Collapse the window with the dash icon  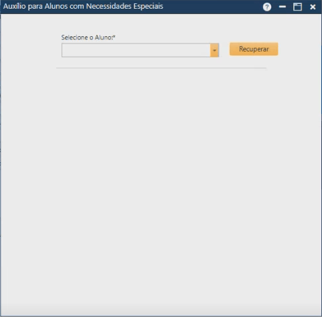(283, 7)
